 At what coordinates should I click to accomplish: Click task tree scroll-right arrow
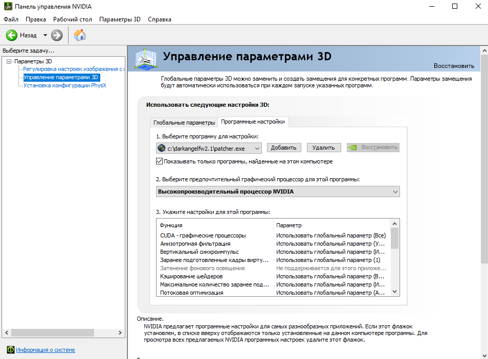tap(120, 332)
